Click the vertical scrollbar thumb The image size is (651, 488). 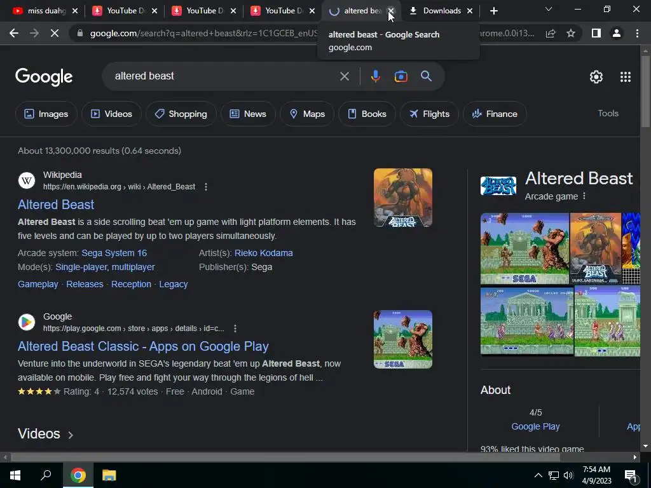pos(645,90)
